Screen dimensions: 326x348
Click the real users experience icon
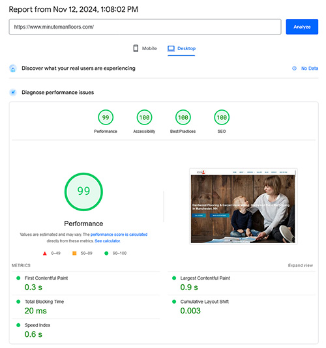click(x=13, y=68)
